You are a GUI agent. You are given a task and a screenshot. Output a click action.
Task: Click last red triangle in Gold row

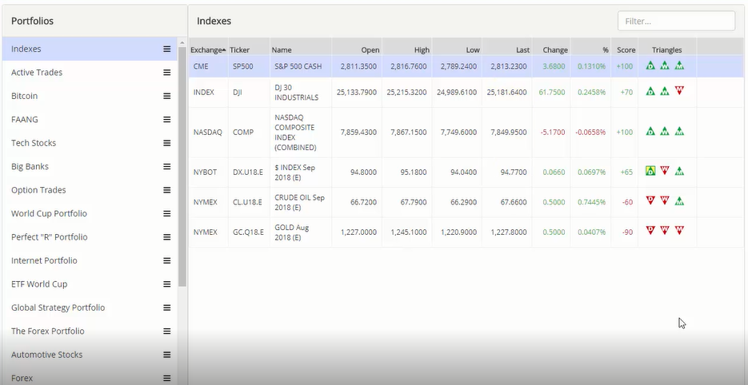pos(679,231)
